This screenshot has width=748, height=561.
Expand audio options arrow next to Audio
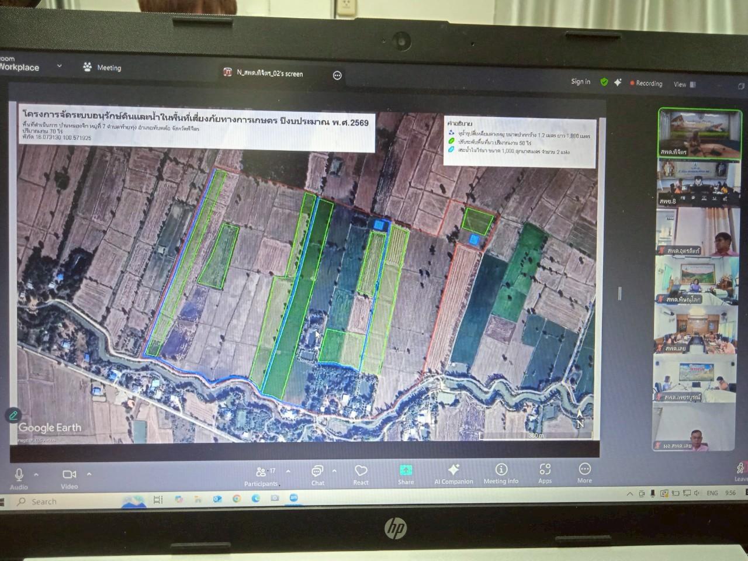tap(36, 475)
